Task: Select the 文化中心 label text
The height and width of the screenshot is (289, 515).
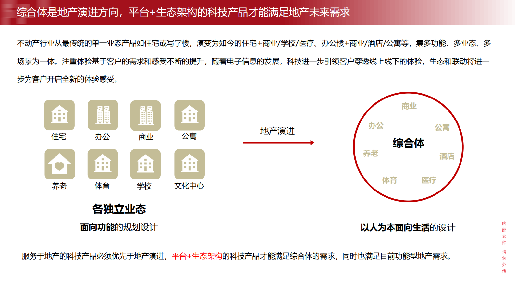Action: click(x=189, y=186)
